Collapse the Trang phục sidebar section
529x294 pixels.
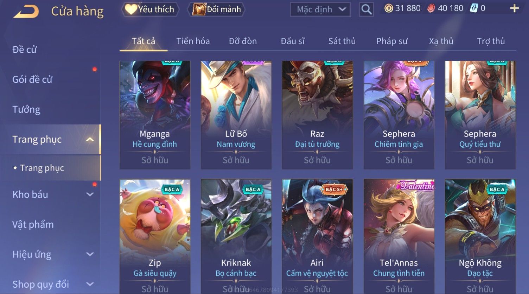coord(90,140)
